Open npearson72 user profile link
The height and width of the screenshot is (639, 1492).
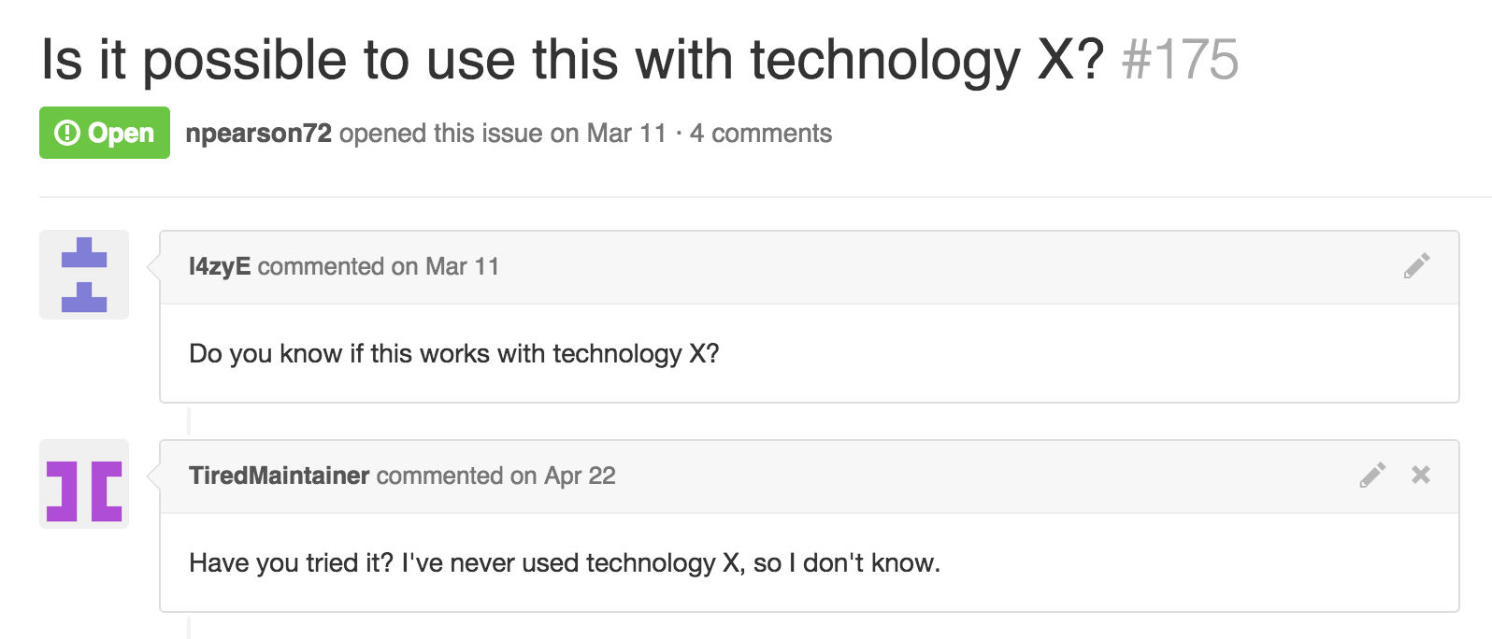coord(258,134)
